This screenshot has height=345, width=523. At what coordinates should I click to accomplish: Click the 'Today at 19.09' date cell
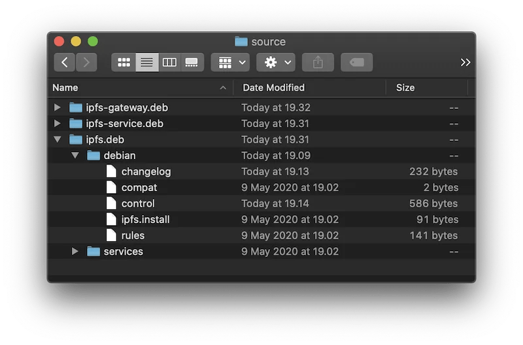click(x=276, y=155)
